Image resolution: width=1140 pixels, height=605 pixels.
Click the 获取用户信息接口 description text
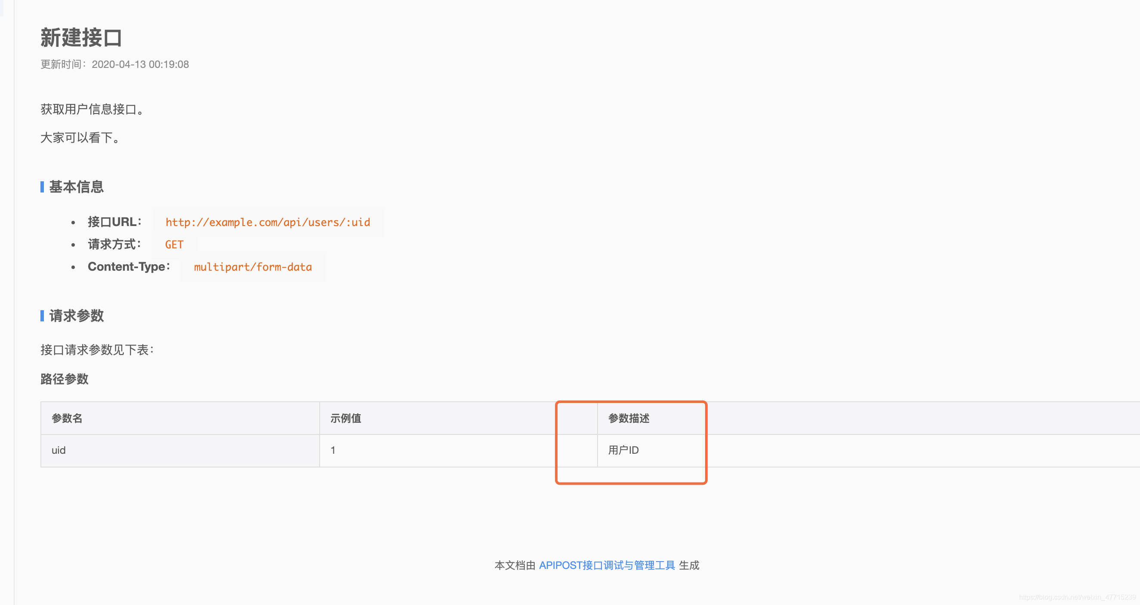click(91, 110)
